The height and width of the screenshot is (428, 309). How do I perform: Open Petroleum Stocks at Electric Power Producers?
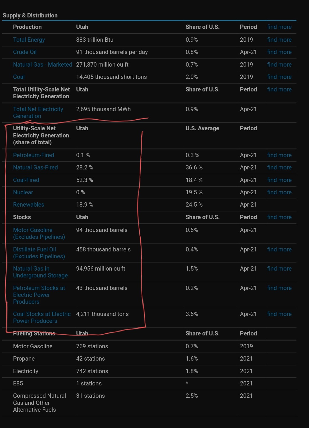coord(39,295)
